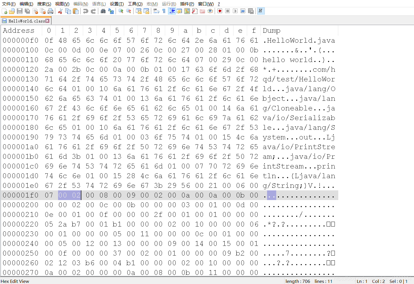The width and height of the screenshot is (414, 284).
Task: Open the 视图(V) menu
Action: click(x=62, y=4)
